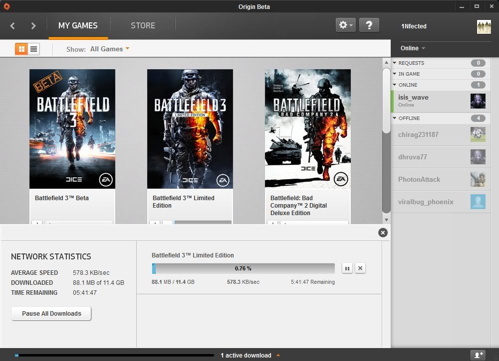
Task: Click the time remaining value 05:41:47
Action: [x=85, y=292]
